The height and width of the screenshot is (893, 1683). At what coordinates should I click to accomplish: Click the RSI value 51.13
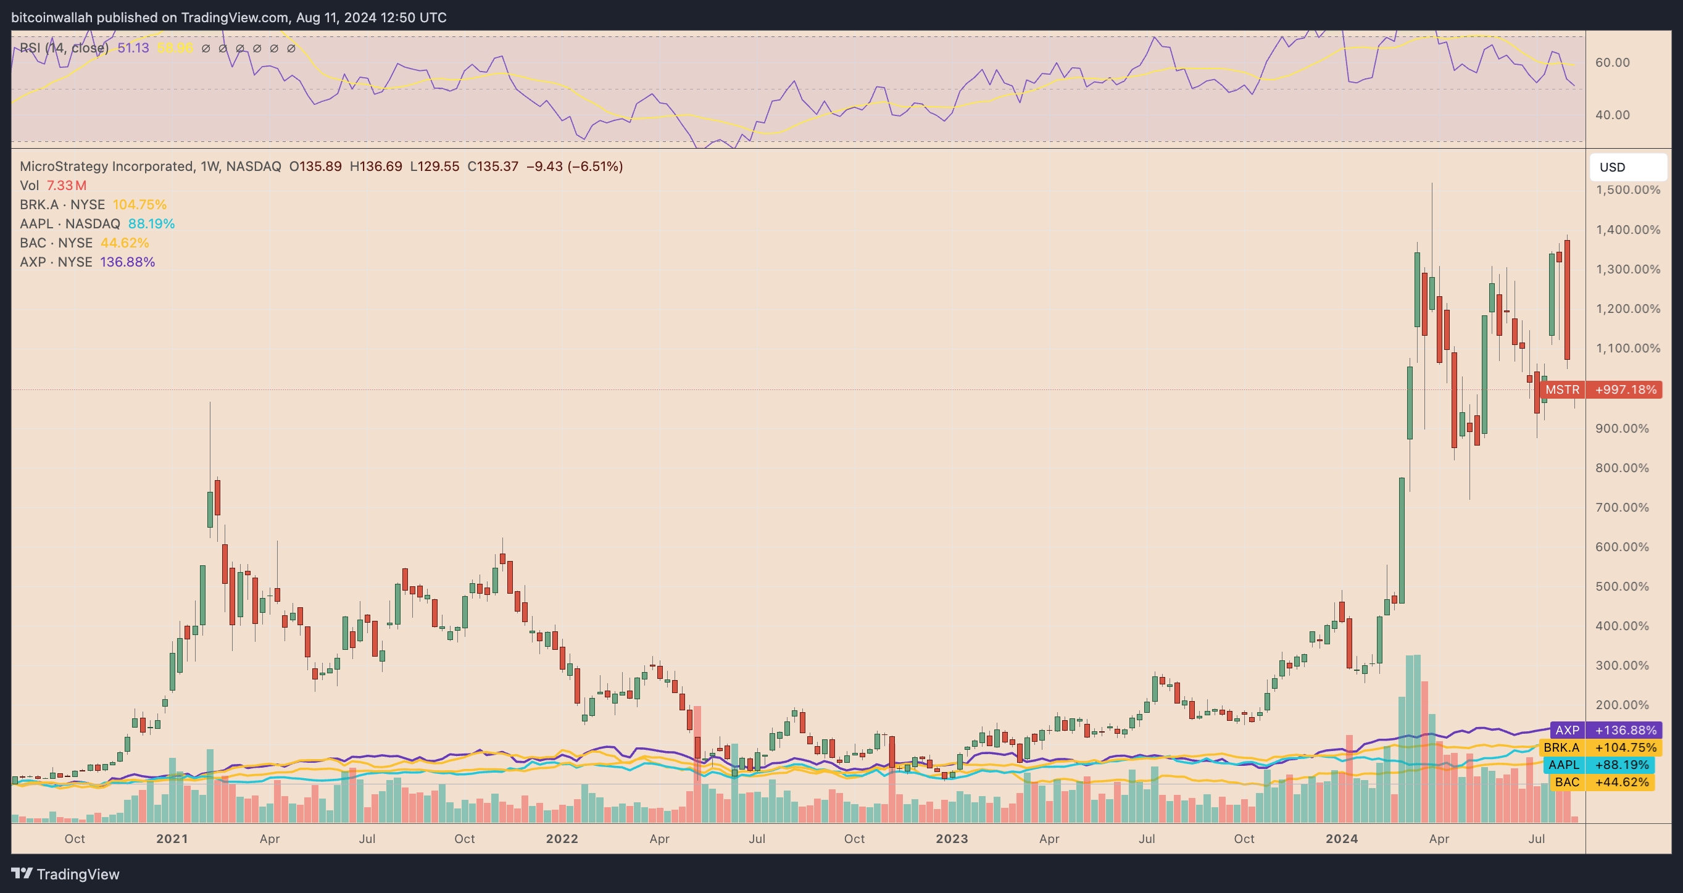pyautogui.click(x=133, y=48)
